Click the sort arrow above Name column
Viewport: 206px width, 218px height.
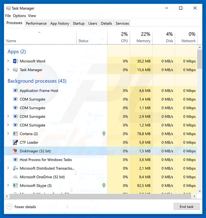[39, 33]
